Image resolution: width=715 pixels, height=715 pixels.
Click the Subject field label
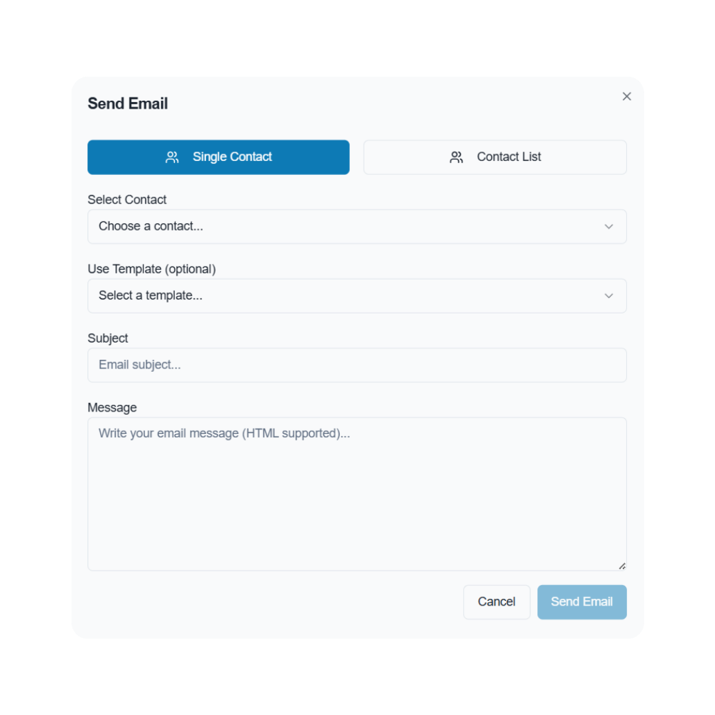pos(107,339)
